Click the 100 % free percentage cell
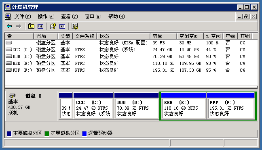This screenshot has height=150, width=262. [x=212, y=43]
